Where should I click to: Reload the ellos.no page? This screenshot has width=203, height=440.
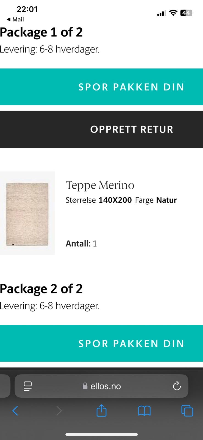(x=177, y=386)
